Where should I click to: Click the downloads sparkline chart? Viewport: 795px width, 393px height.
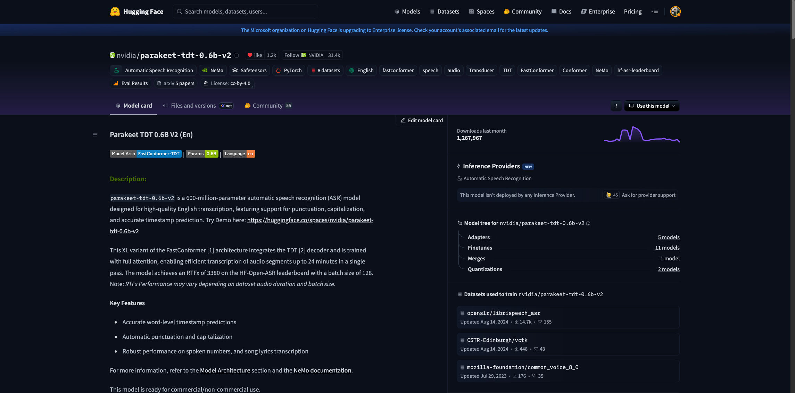pyautogui.click(x=641, y=134)
